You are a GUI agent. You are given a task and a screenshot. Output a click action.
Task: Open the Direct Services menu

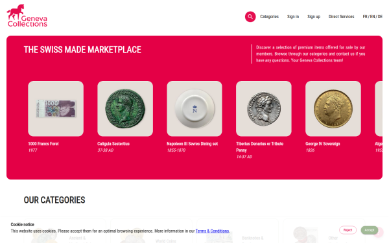pyautogui.click(x=341, y=17)
